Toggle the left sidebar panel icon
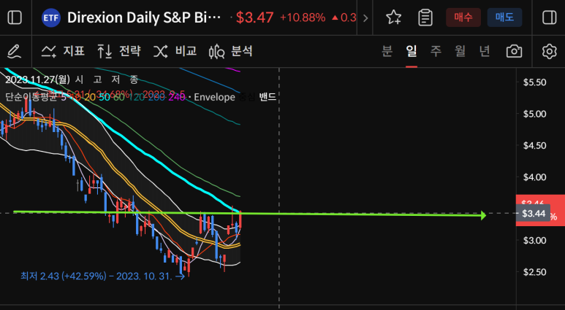Image resolution: width=565 pixels, height=310 pixels. pyautogui.click(x=15, y=18)
